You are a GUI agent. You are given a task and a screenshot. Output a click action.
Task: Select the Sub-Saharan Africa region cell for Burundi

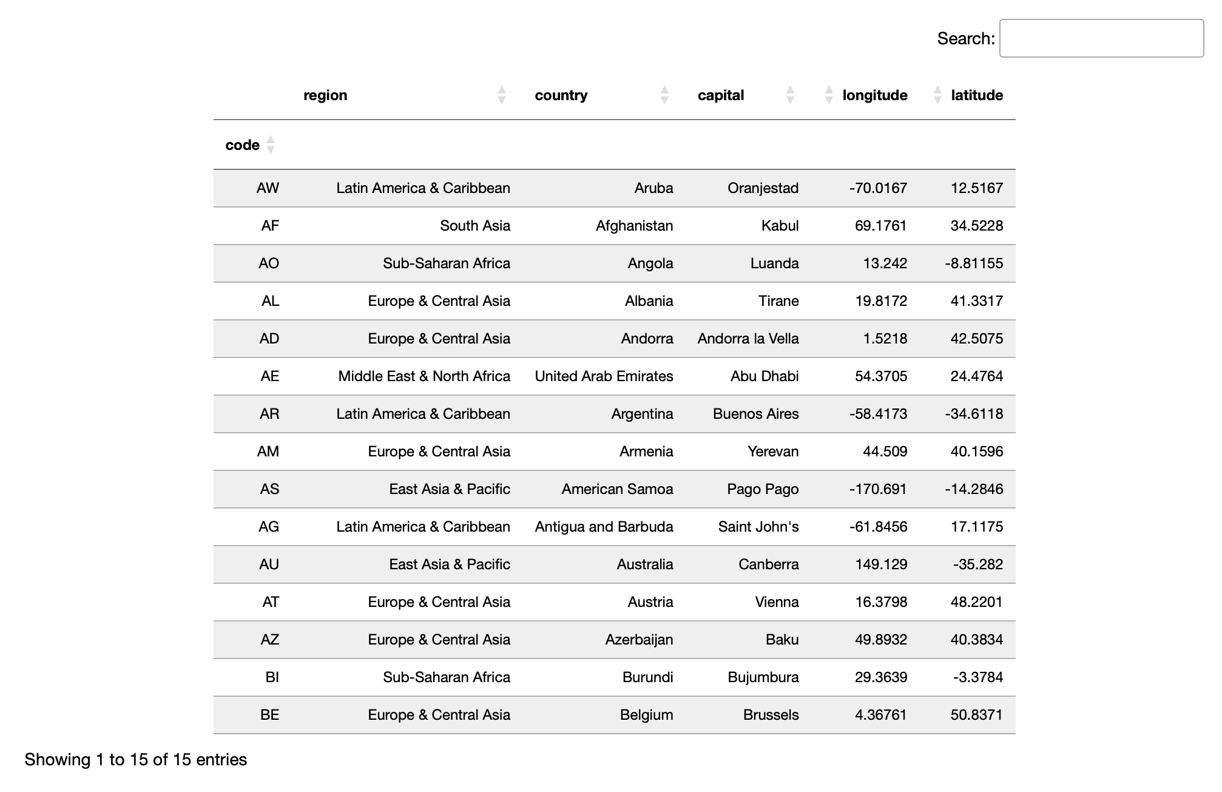point(447,677)
